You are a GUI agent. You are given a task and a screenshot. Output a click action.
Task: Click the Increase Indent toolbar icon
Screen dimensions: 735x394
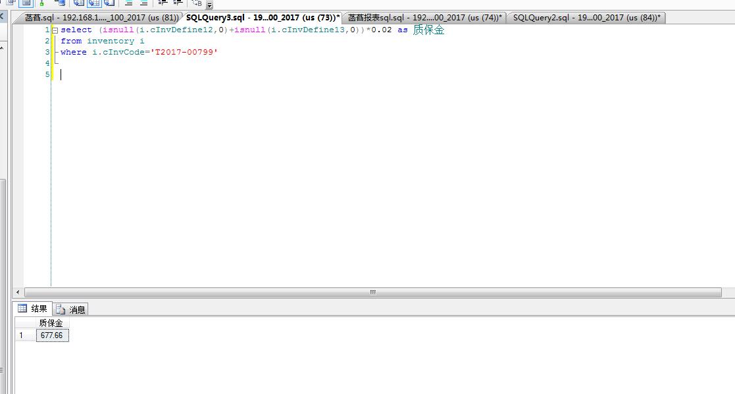click(x=178, y=3)
